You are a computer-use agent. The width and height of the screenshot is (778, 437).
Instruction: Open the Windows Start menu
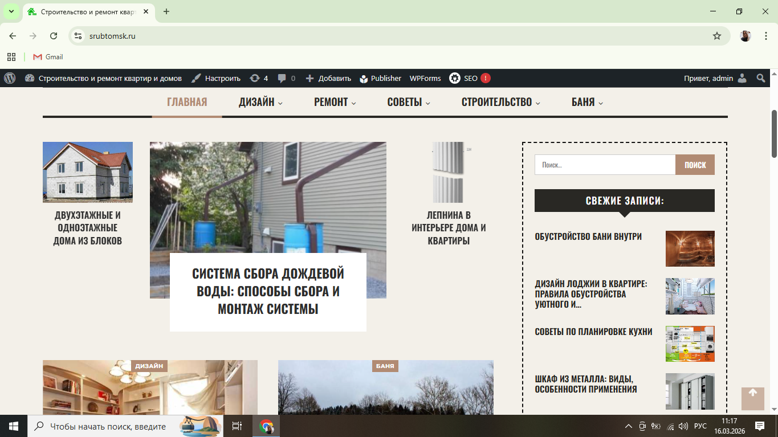(x=14, y=426)
